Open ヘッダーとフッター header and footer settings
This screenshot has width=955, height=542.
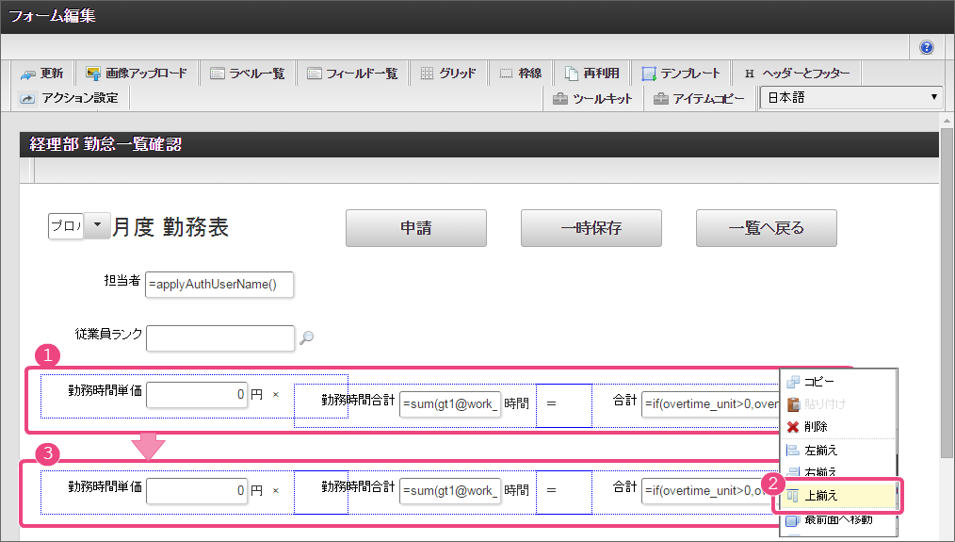[x=796, y=74]
